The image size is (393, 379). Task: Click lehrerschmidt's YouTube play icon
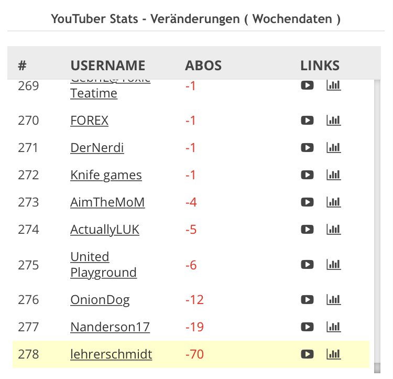tap(307, 354)
